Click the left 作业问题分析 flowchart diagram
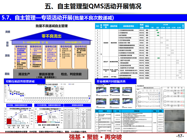The height and width of the screenshot is (140, 187). (x=148, y=98)
